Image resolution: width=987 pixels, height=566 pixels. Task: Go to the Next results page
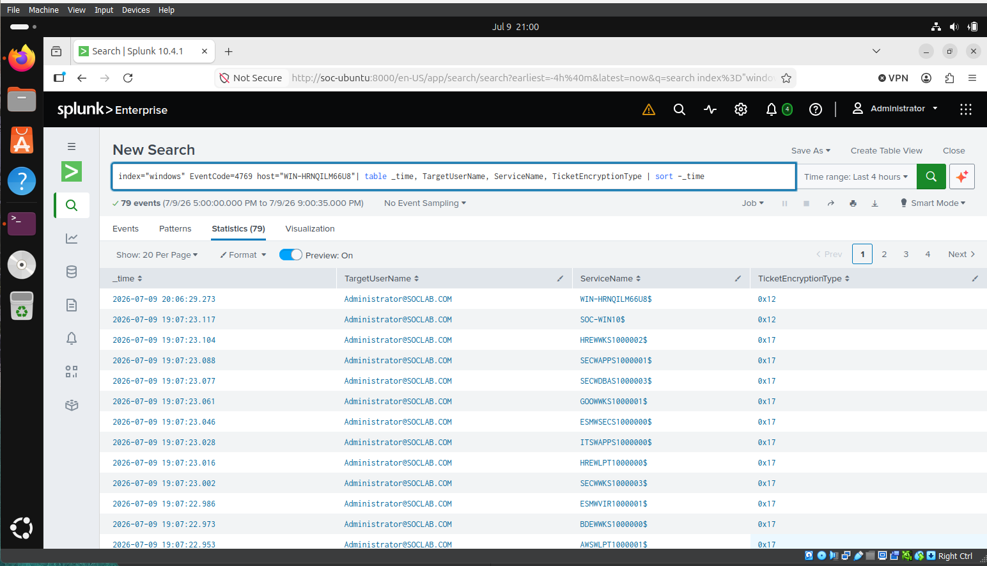tap(961, 254)
